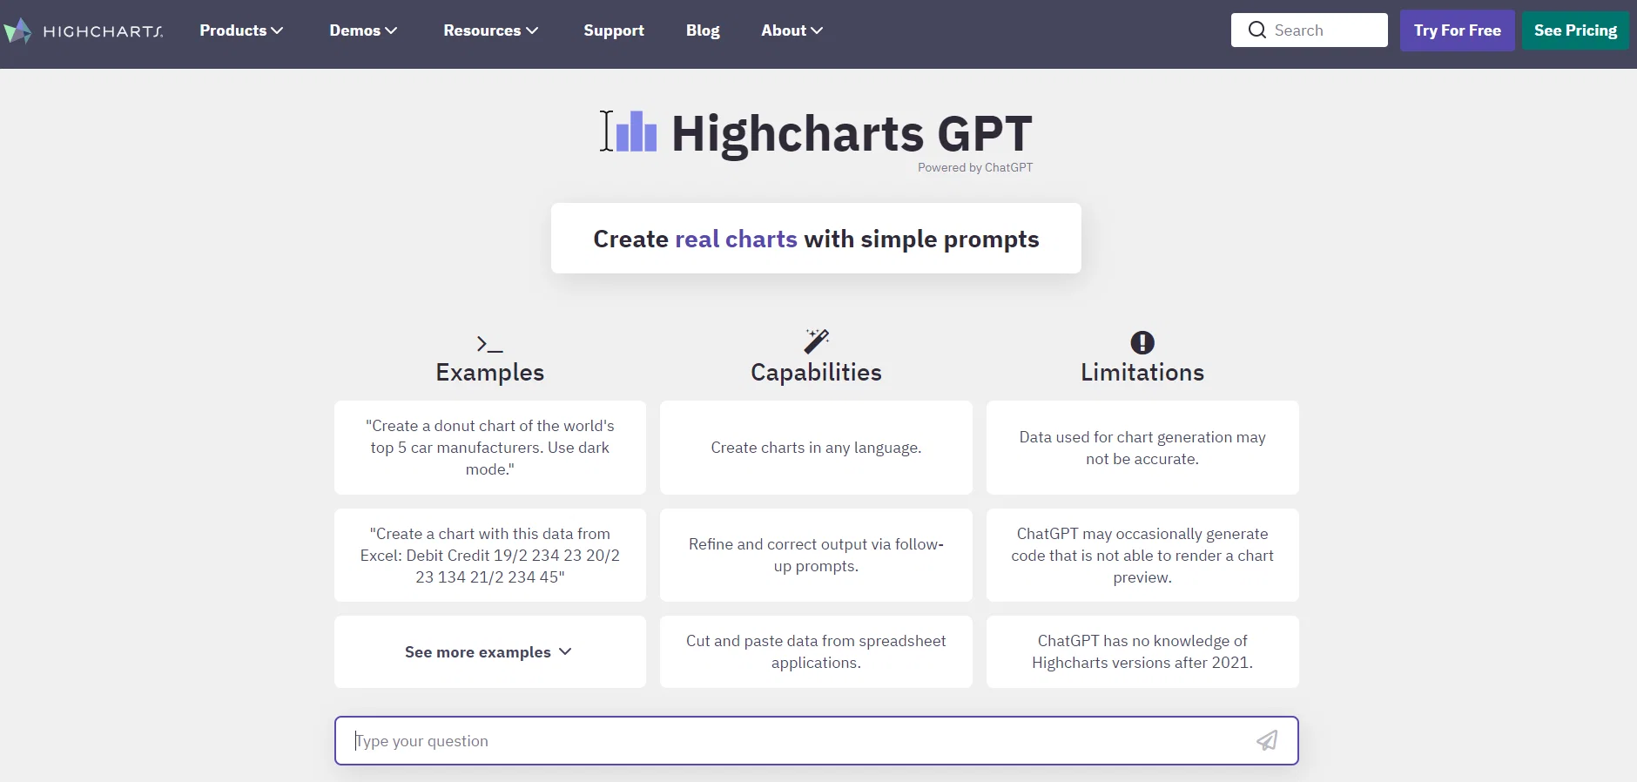
Task: Click the search magnifier icon
Action: [x=1256, y=30]
